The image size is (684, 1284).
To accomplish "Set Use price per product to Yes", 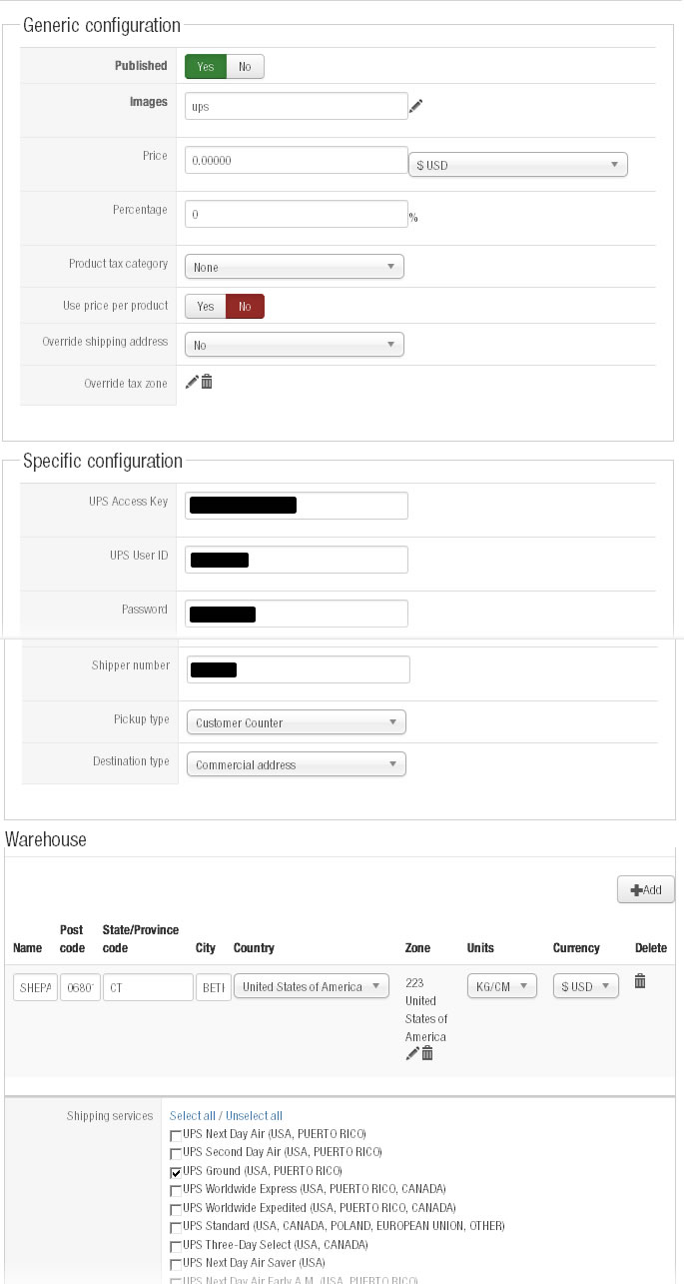I will click(x=206, y=306).
